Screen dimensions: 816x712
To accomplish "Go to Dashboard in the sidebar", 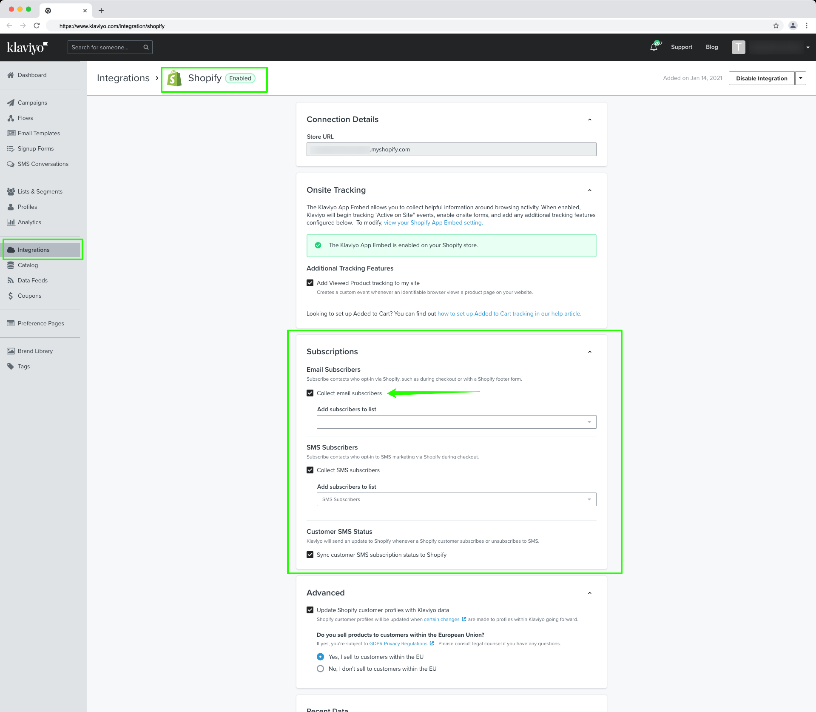I will point(32,75).
